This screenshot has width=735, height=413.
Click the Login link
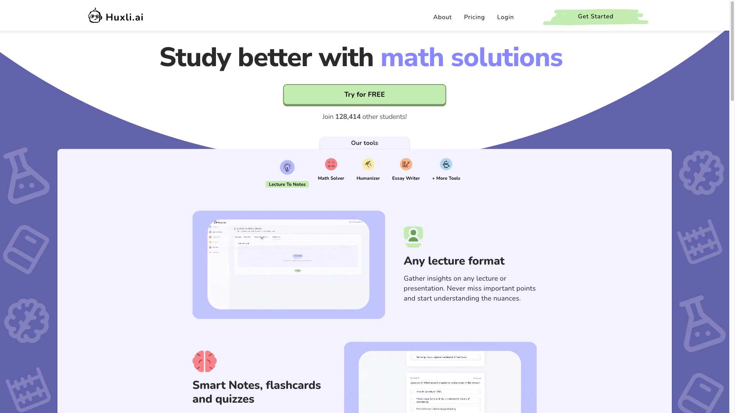click(505, 17)
